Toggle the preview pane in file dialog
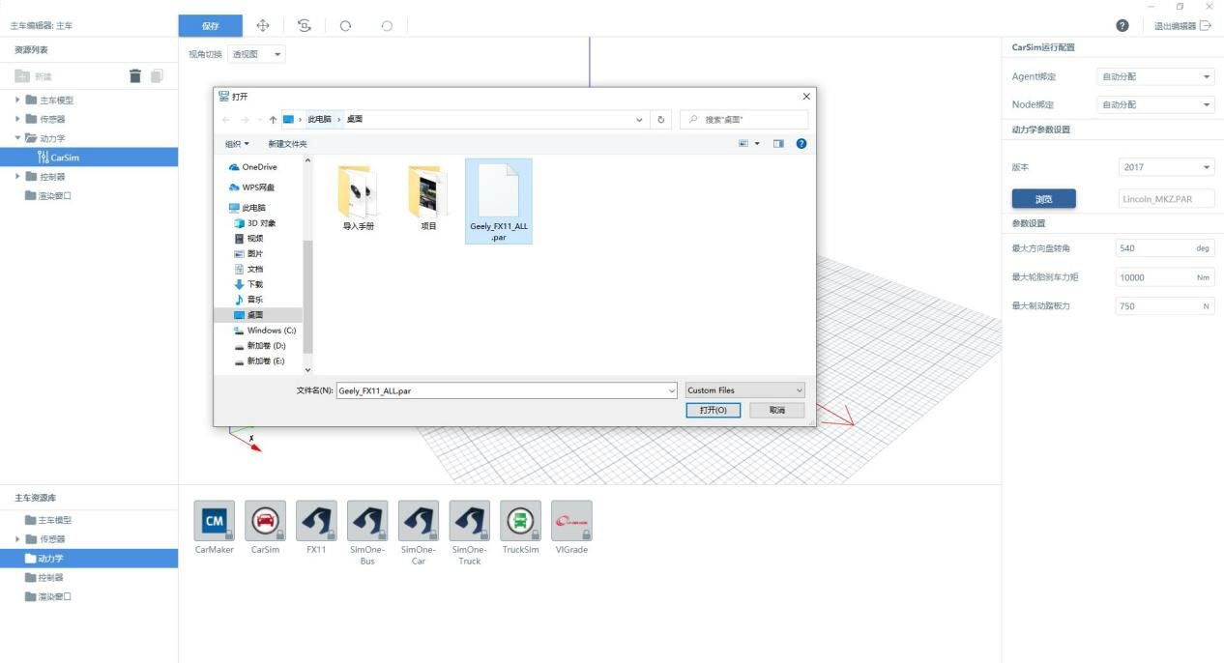The image size is (1224, 663). pos(778,144)
